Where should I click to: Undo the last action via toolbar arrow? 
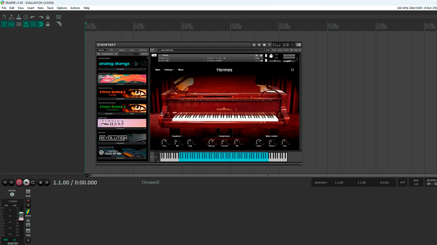pos(33,17)
